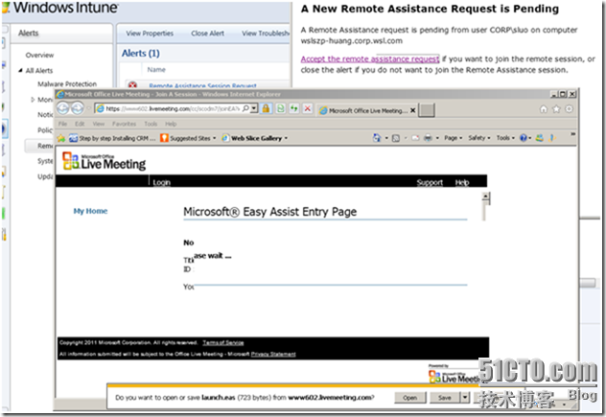Viewport: 606px width, 417px height.
Task: Open the Print dropdown arrow
Action: tap(437, 138)
